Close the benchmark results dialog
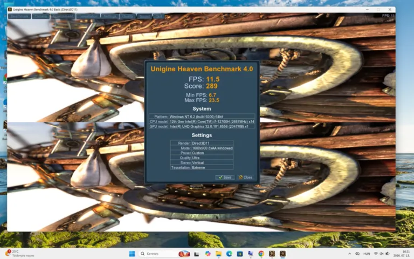The image size is (414, 259). pyautogui.click(x=246, y=177)
